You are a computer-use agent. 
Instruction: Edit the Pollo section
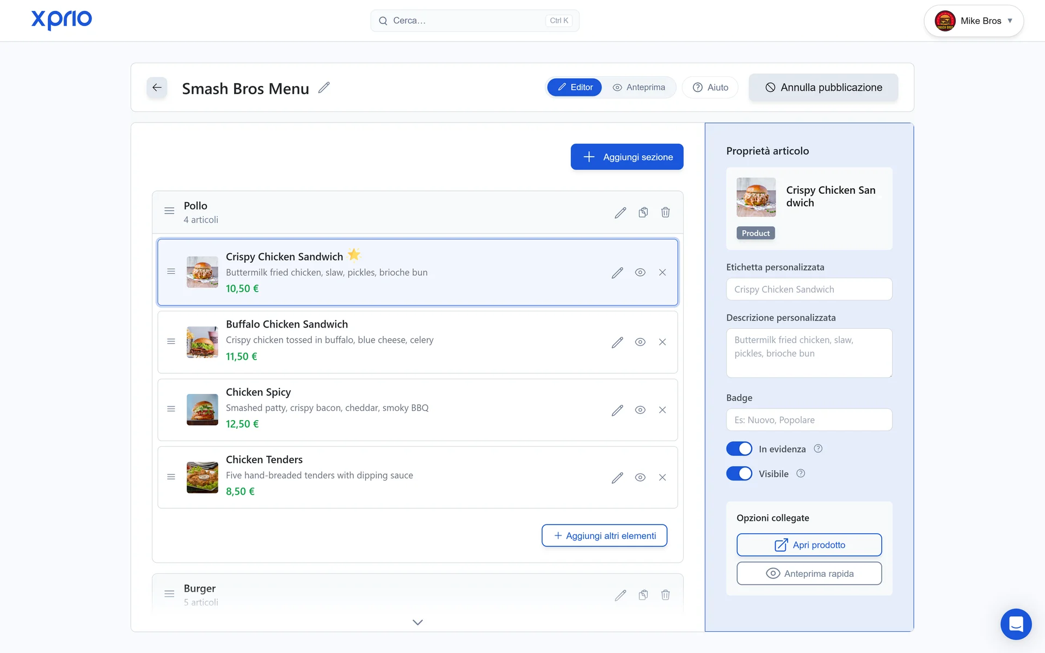coord(620,213)
